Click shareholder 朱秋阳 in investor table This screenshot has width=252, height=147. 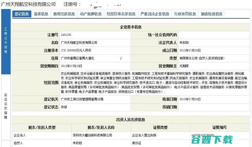click(x=77, y=143)
